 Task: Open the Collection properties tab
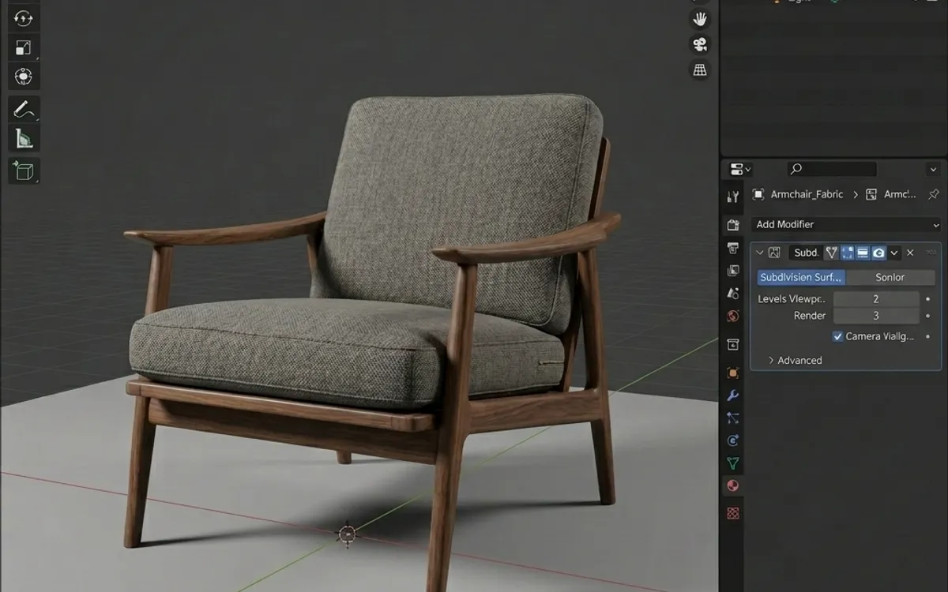click(733, 345)
